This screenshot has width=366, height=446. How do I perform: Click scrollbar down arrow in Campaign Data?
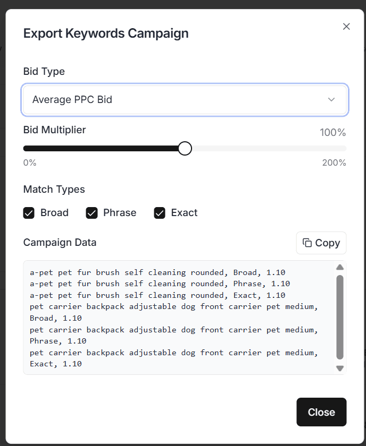pos(340,368)
